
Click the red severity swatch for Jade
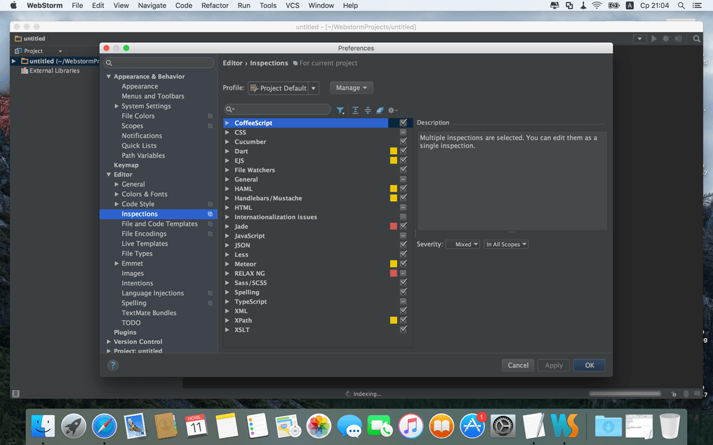click(393, 226)
